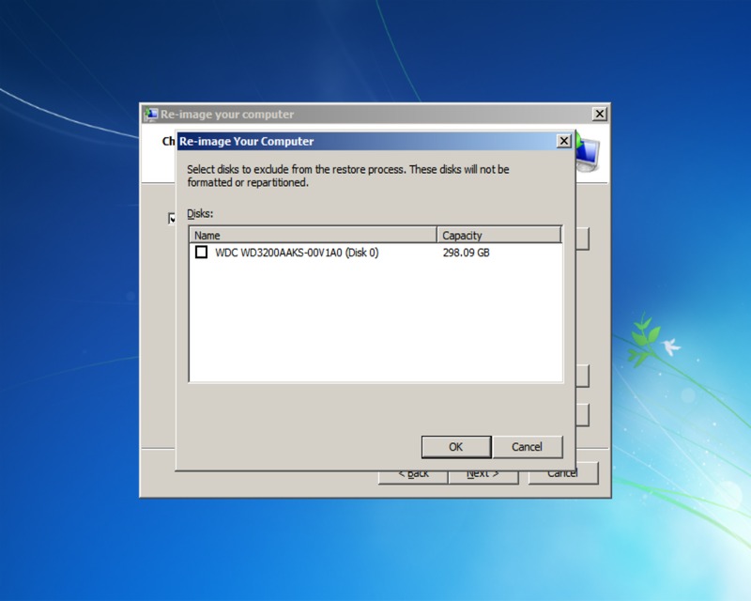This screenshot has height=601, width=751.
Task: Click the Capacity column header
Action: click(498, 236)
